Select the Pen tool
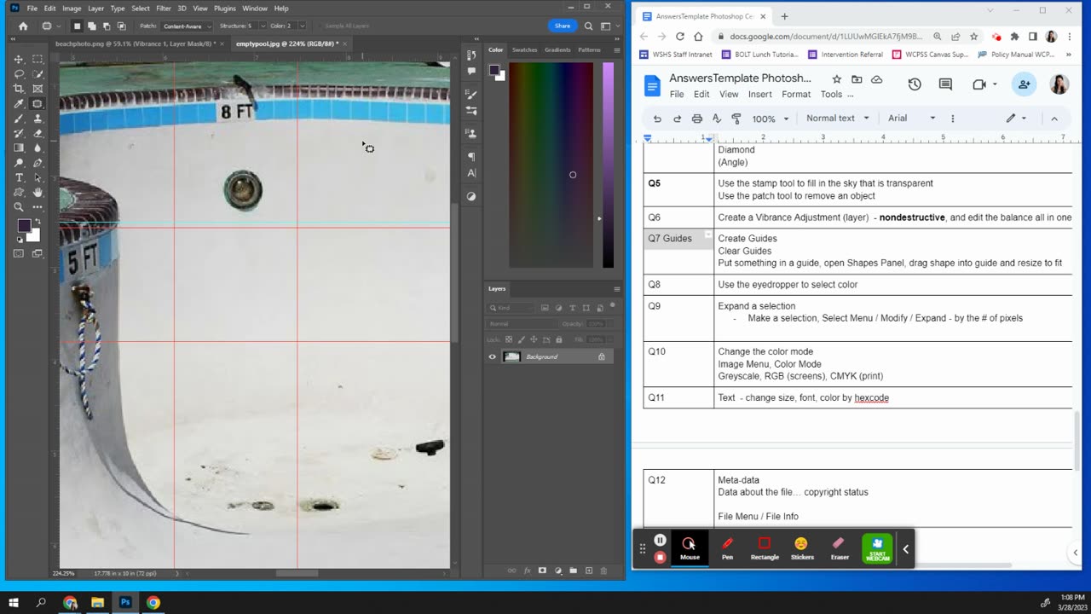This screenshot has height=614, width=1091. tap(38, 163)
